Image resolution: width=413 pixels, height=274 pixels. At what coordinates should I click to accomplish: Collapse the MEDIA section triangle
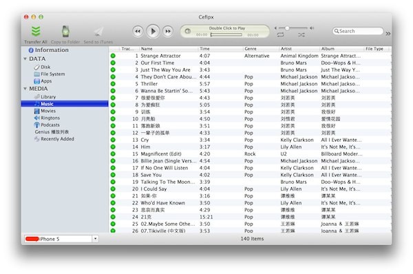coord(25,89)
